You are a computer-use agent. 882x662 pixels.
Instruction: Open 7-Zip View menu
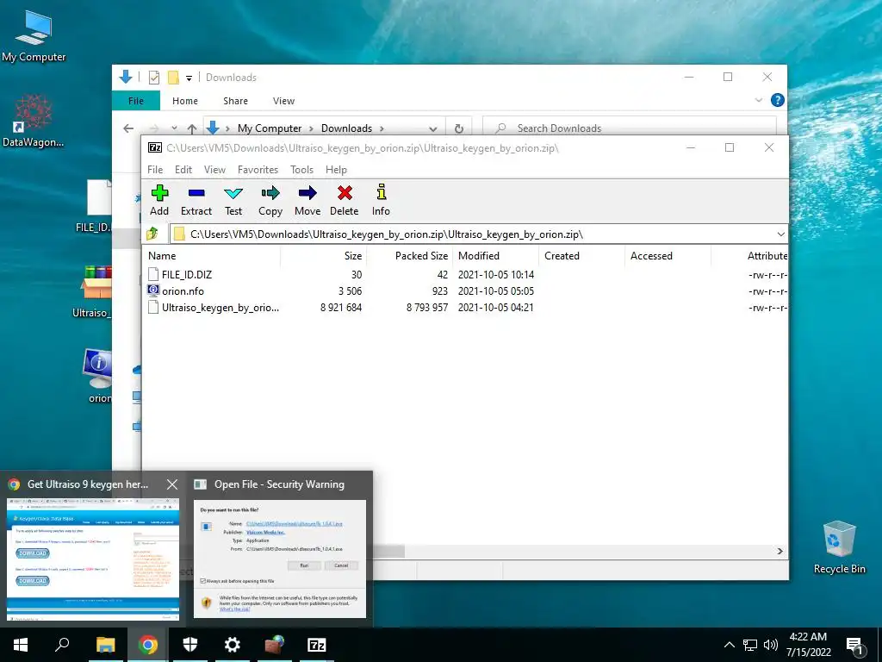pos(214,170)
